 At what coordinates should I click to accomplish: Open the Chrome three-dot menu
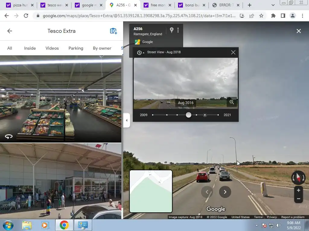pyautogui.click(x=302, y=16)
